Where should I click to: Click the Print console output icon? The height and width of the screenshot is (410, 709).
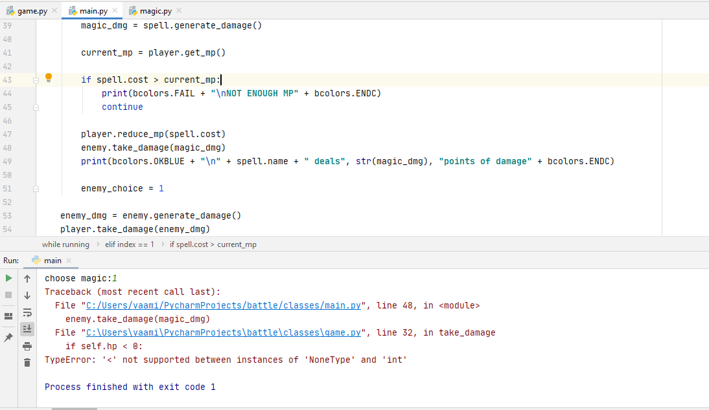[x=27, y=346]
